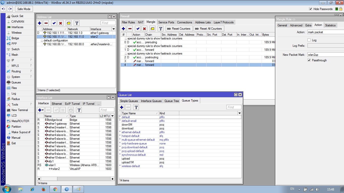The height and width of the screenshot is (193, 344).
Task: Click the Reset All Counters button
Action: [209, 29]
